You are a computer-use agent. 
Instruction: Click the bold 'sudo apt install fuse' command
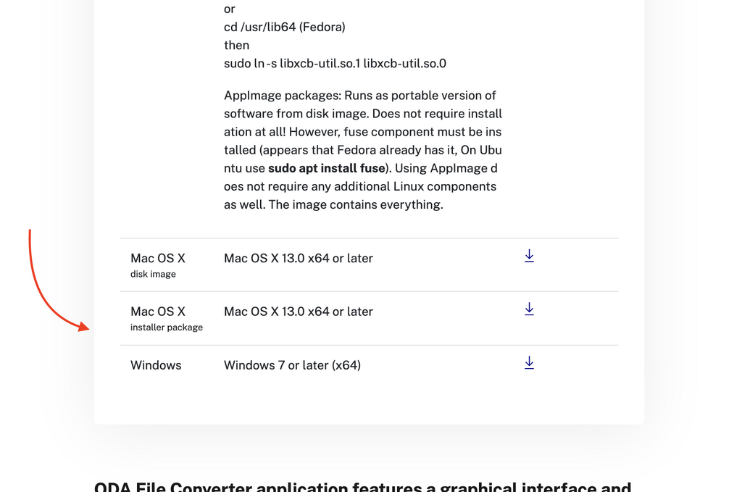pyautogui.click(x=327, y=168)
